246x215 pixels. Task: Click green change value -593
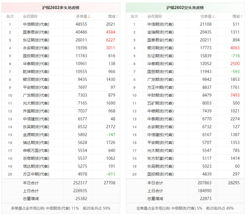pos(235,72)
